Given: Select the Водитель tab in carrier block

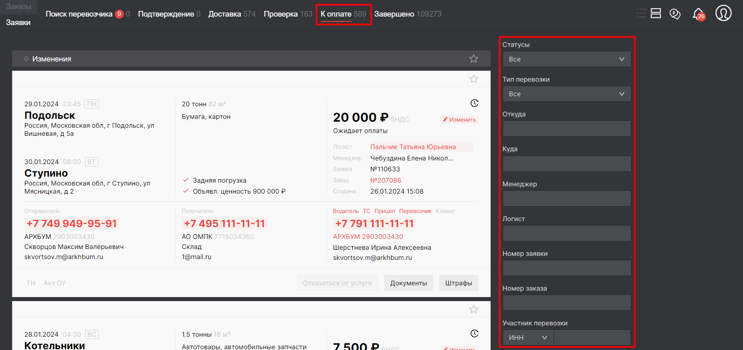Looking at the screenshot, I should coord(346,211).
